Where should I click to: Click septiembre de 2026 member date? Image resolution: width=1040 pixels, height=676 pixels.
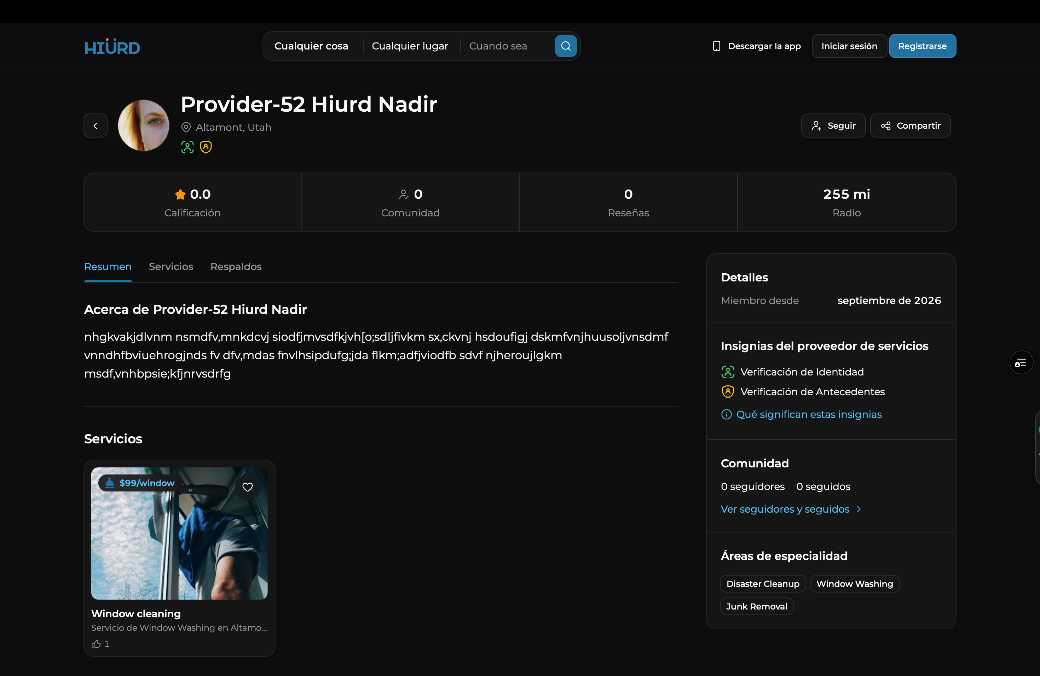click(x=889, y=301)
